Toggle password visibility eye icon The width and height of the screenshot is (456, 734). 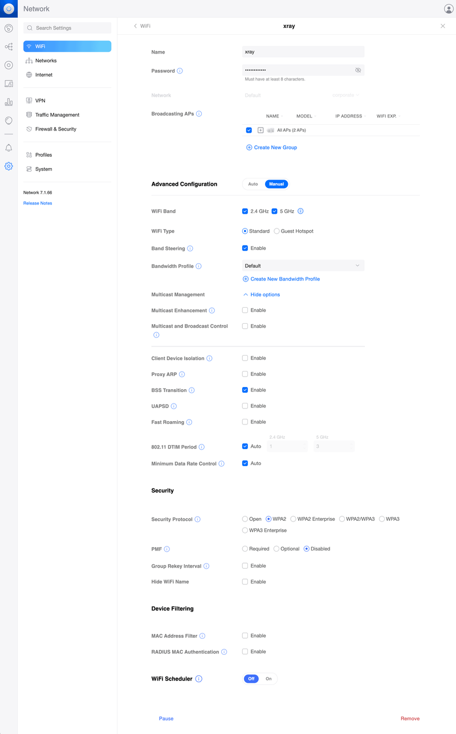point(358,70)
